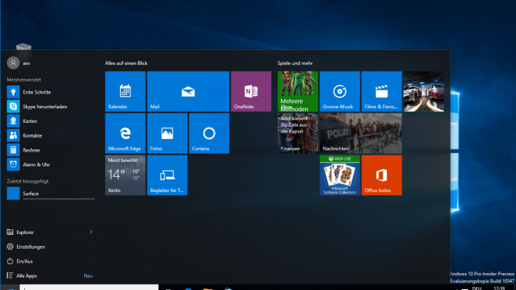Open the Filme & Fernsehen tile
516x290 pixels.
coord(381,91)
